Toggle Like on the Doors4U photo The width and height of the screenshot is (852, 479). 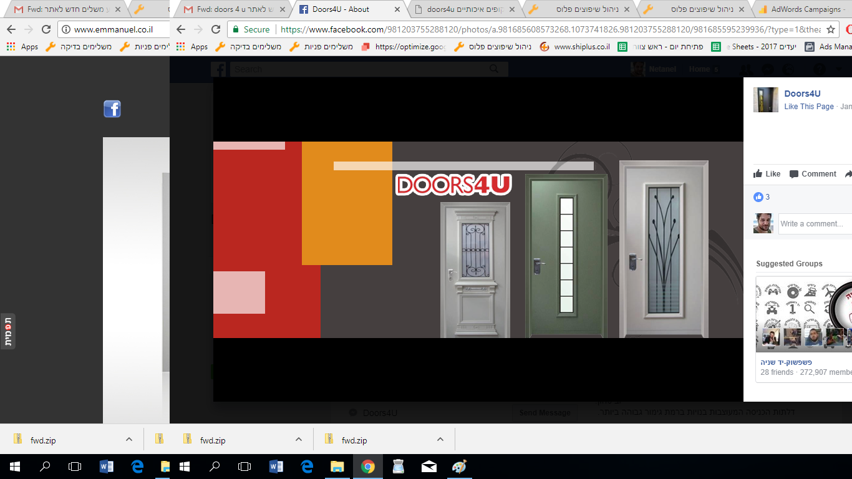coord(767,174)
